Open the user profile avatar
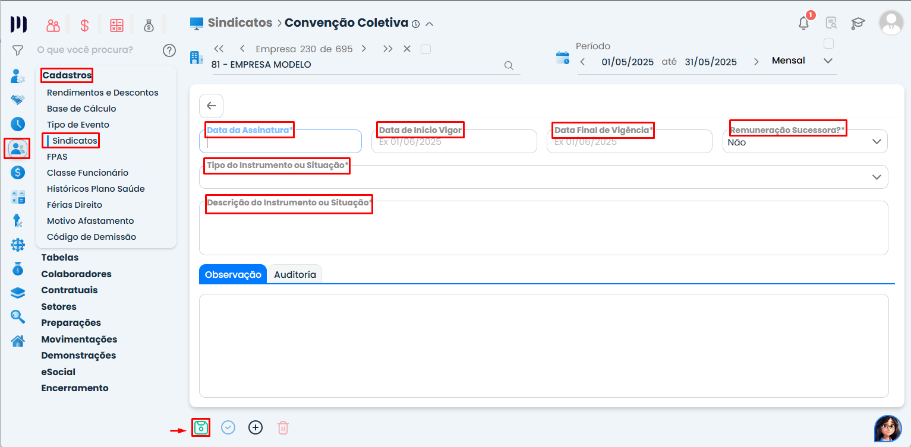 pyautogui.click(x=891, y=23)
